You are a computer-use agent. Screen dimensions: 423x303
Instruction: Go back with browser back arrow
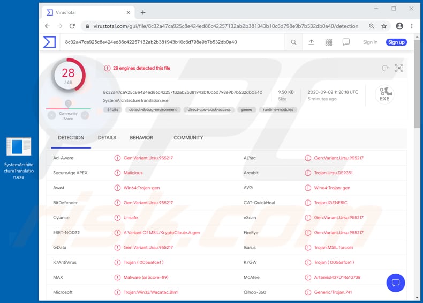(x=48, y=26)
